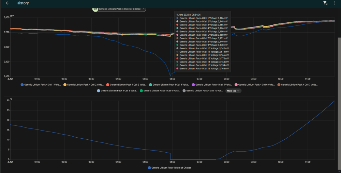Click the Cell 5 Voltage purple swatch
Screen dimensions: 341x173
193,85
